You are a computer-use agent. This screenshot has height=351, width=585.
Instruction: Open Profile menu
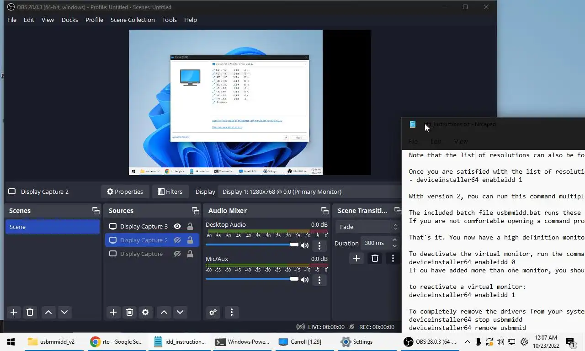point(94,20)
